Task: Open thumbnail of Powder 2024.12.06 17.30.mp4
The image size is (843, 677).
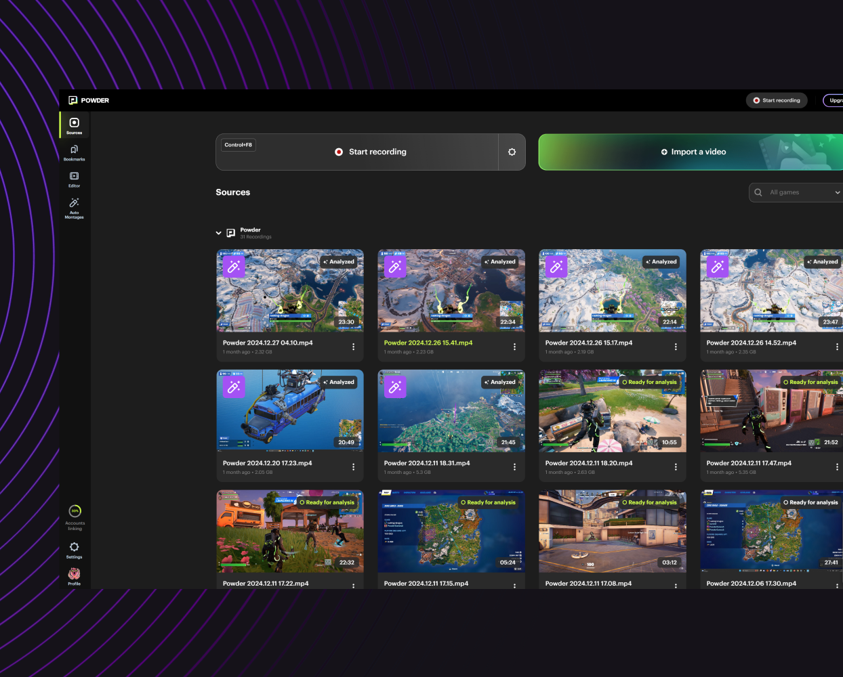Action: tap(772, 531)
